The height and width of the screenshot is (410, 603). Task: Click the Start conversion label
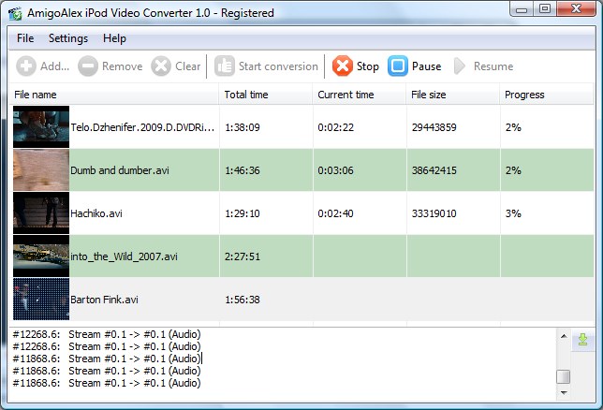click(x=278, y=66)
